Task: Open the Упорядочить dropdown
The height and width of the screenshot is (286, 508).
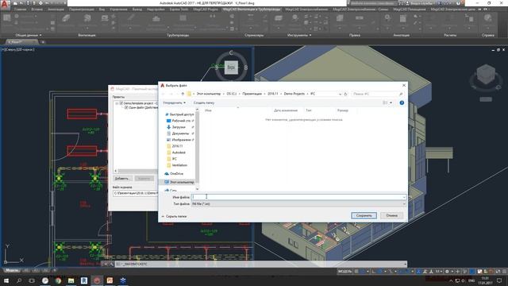Action: pos(175,102)
